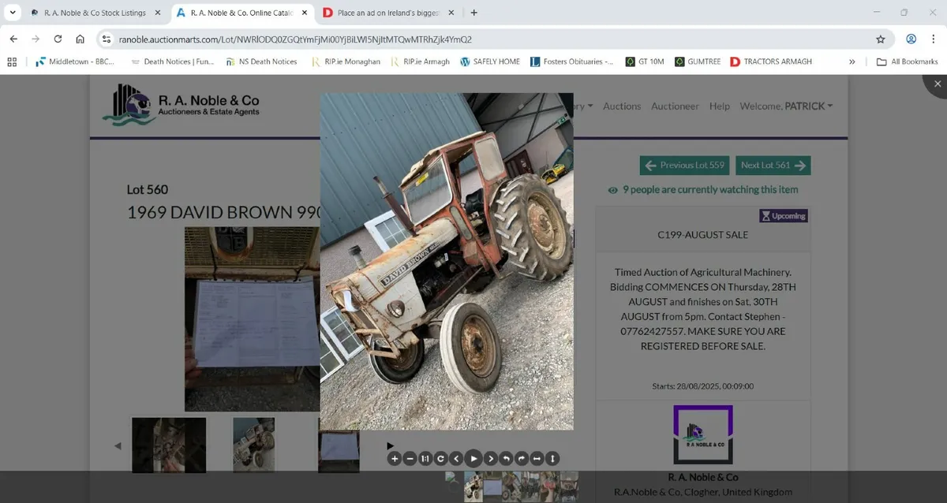This screenshot has height=503, width=947.
Task: Click the R A Noble auctioneer logo card
Action: (703, 434)
